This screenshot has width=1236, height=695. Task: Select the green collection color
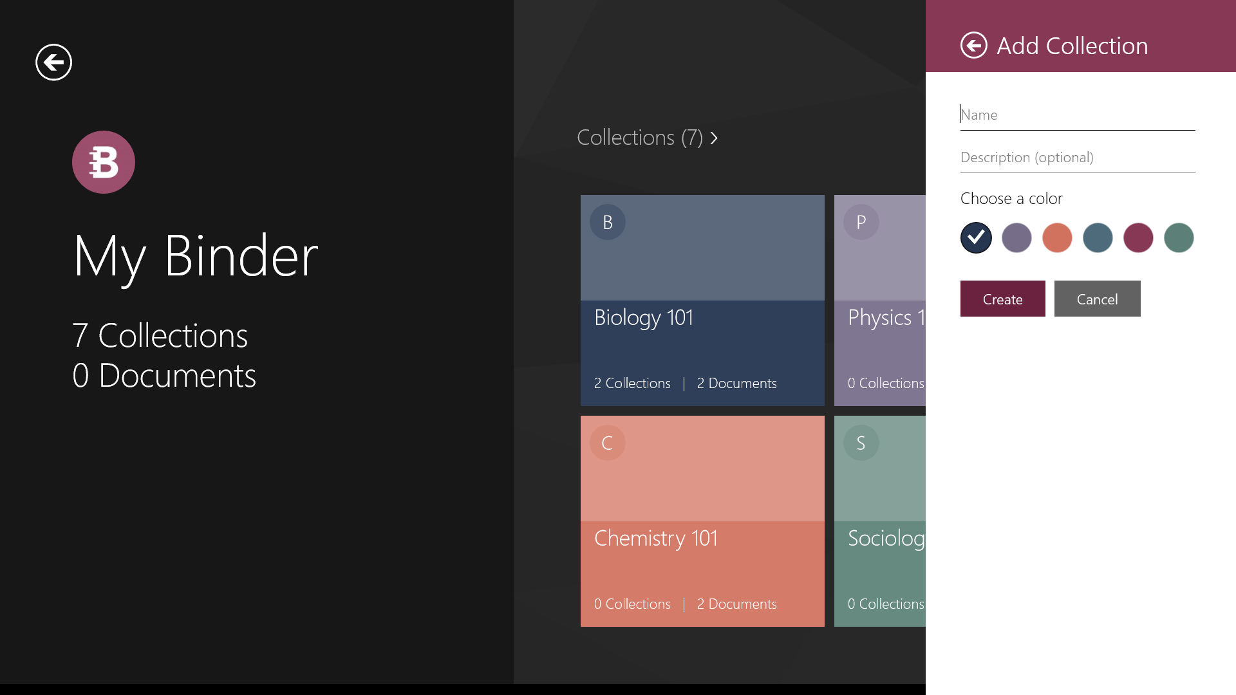coord(1179,237)
